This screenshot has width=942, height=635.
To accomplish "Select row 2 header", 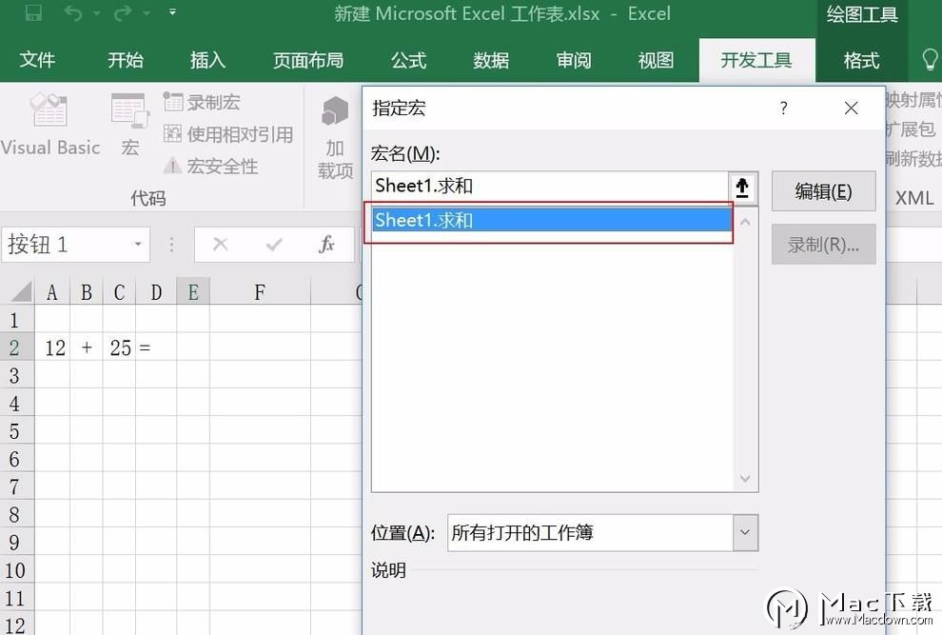I will pyautogui.click(x=16, y=347).
